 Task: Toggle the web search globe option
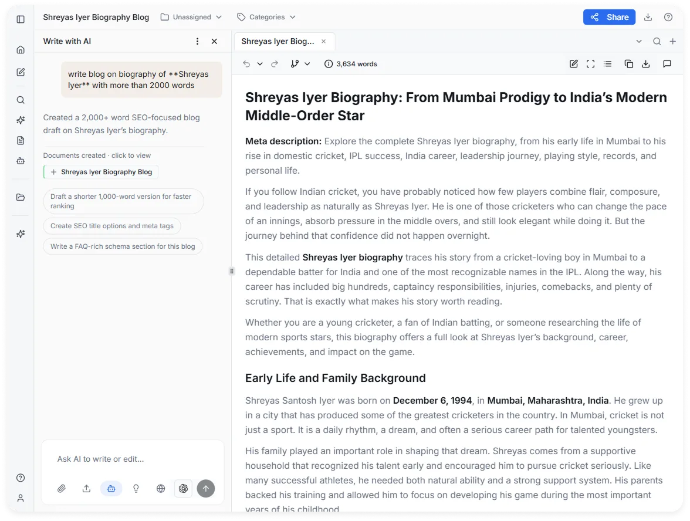[161, 488]
